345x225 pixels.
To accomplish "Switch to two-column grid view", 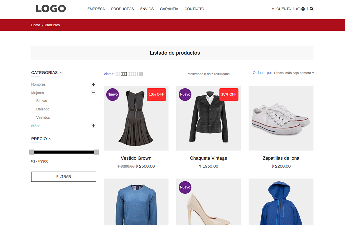I will 117,74.
